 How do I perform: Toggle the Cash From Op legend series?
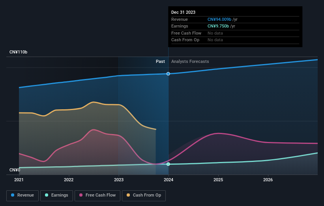(x=144, y=195)
